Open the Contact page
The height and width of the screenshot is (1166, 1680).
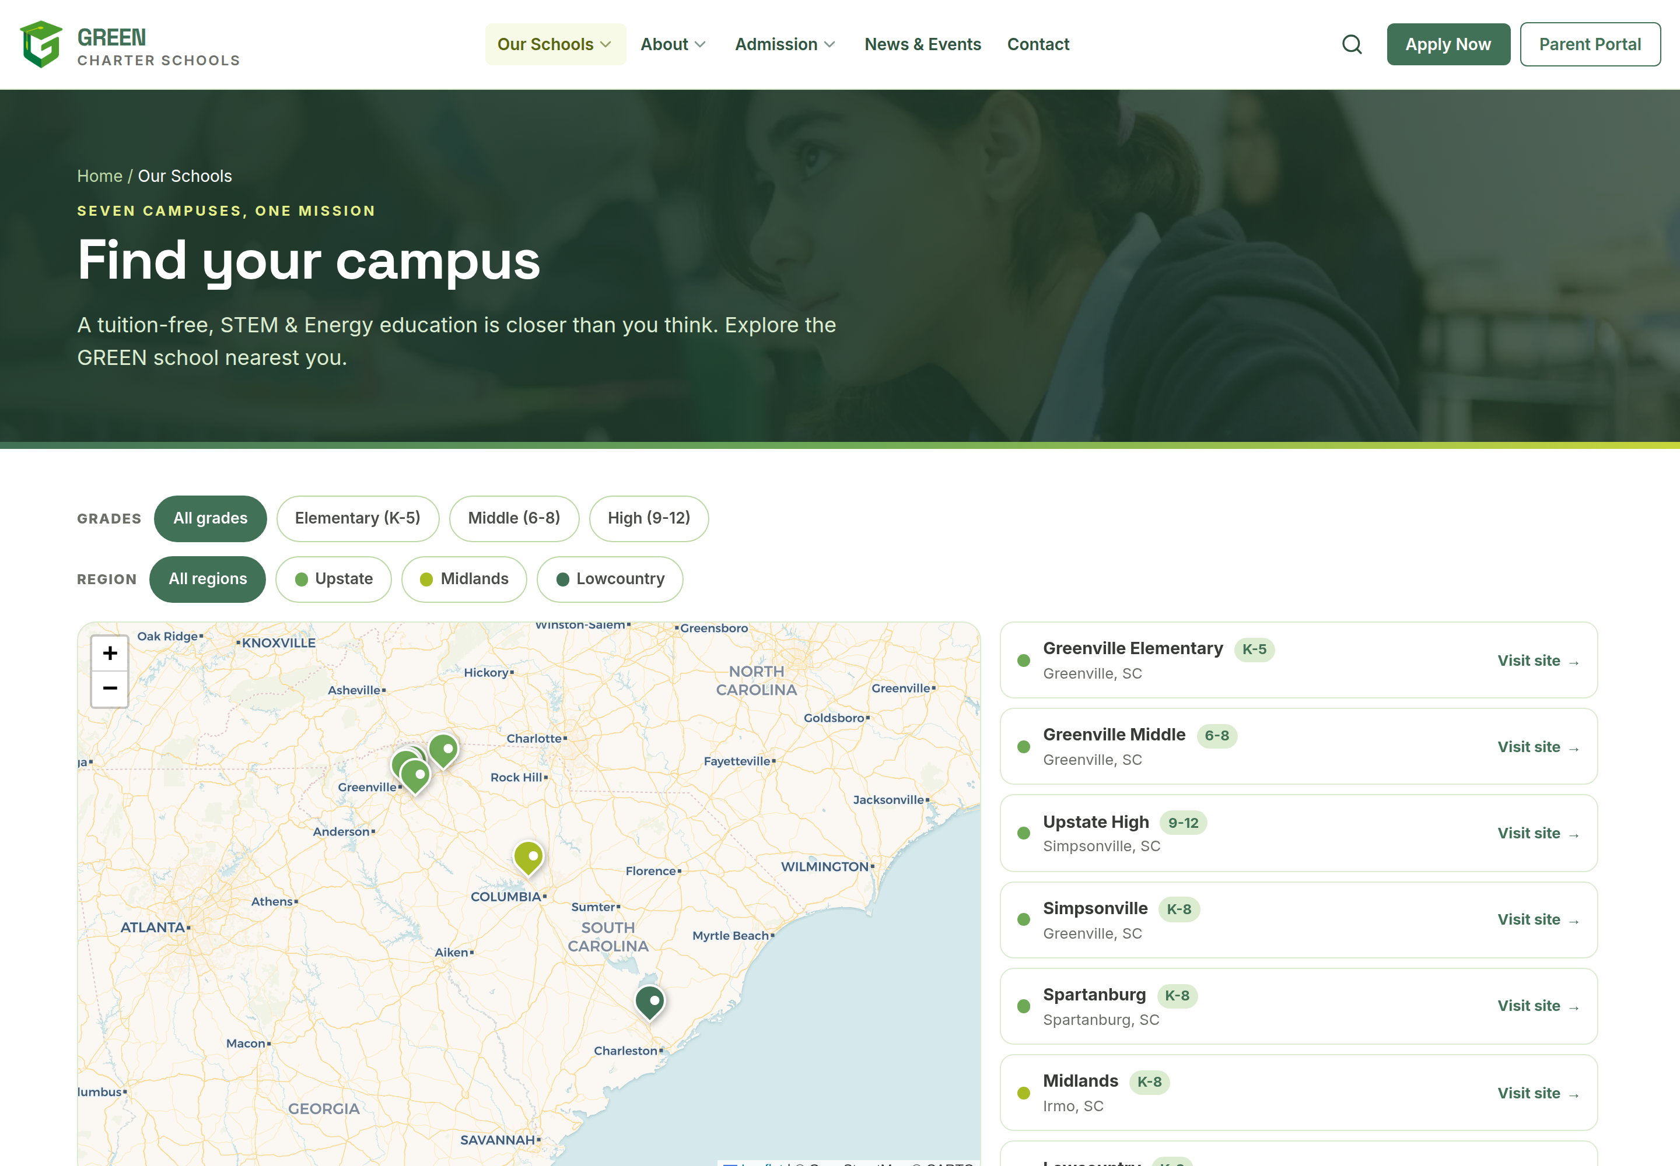click(x=1037, y=44)
